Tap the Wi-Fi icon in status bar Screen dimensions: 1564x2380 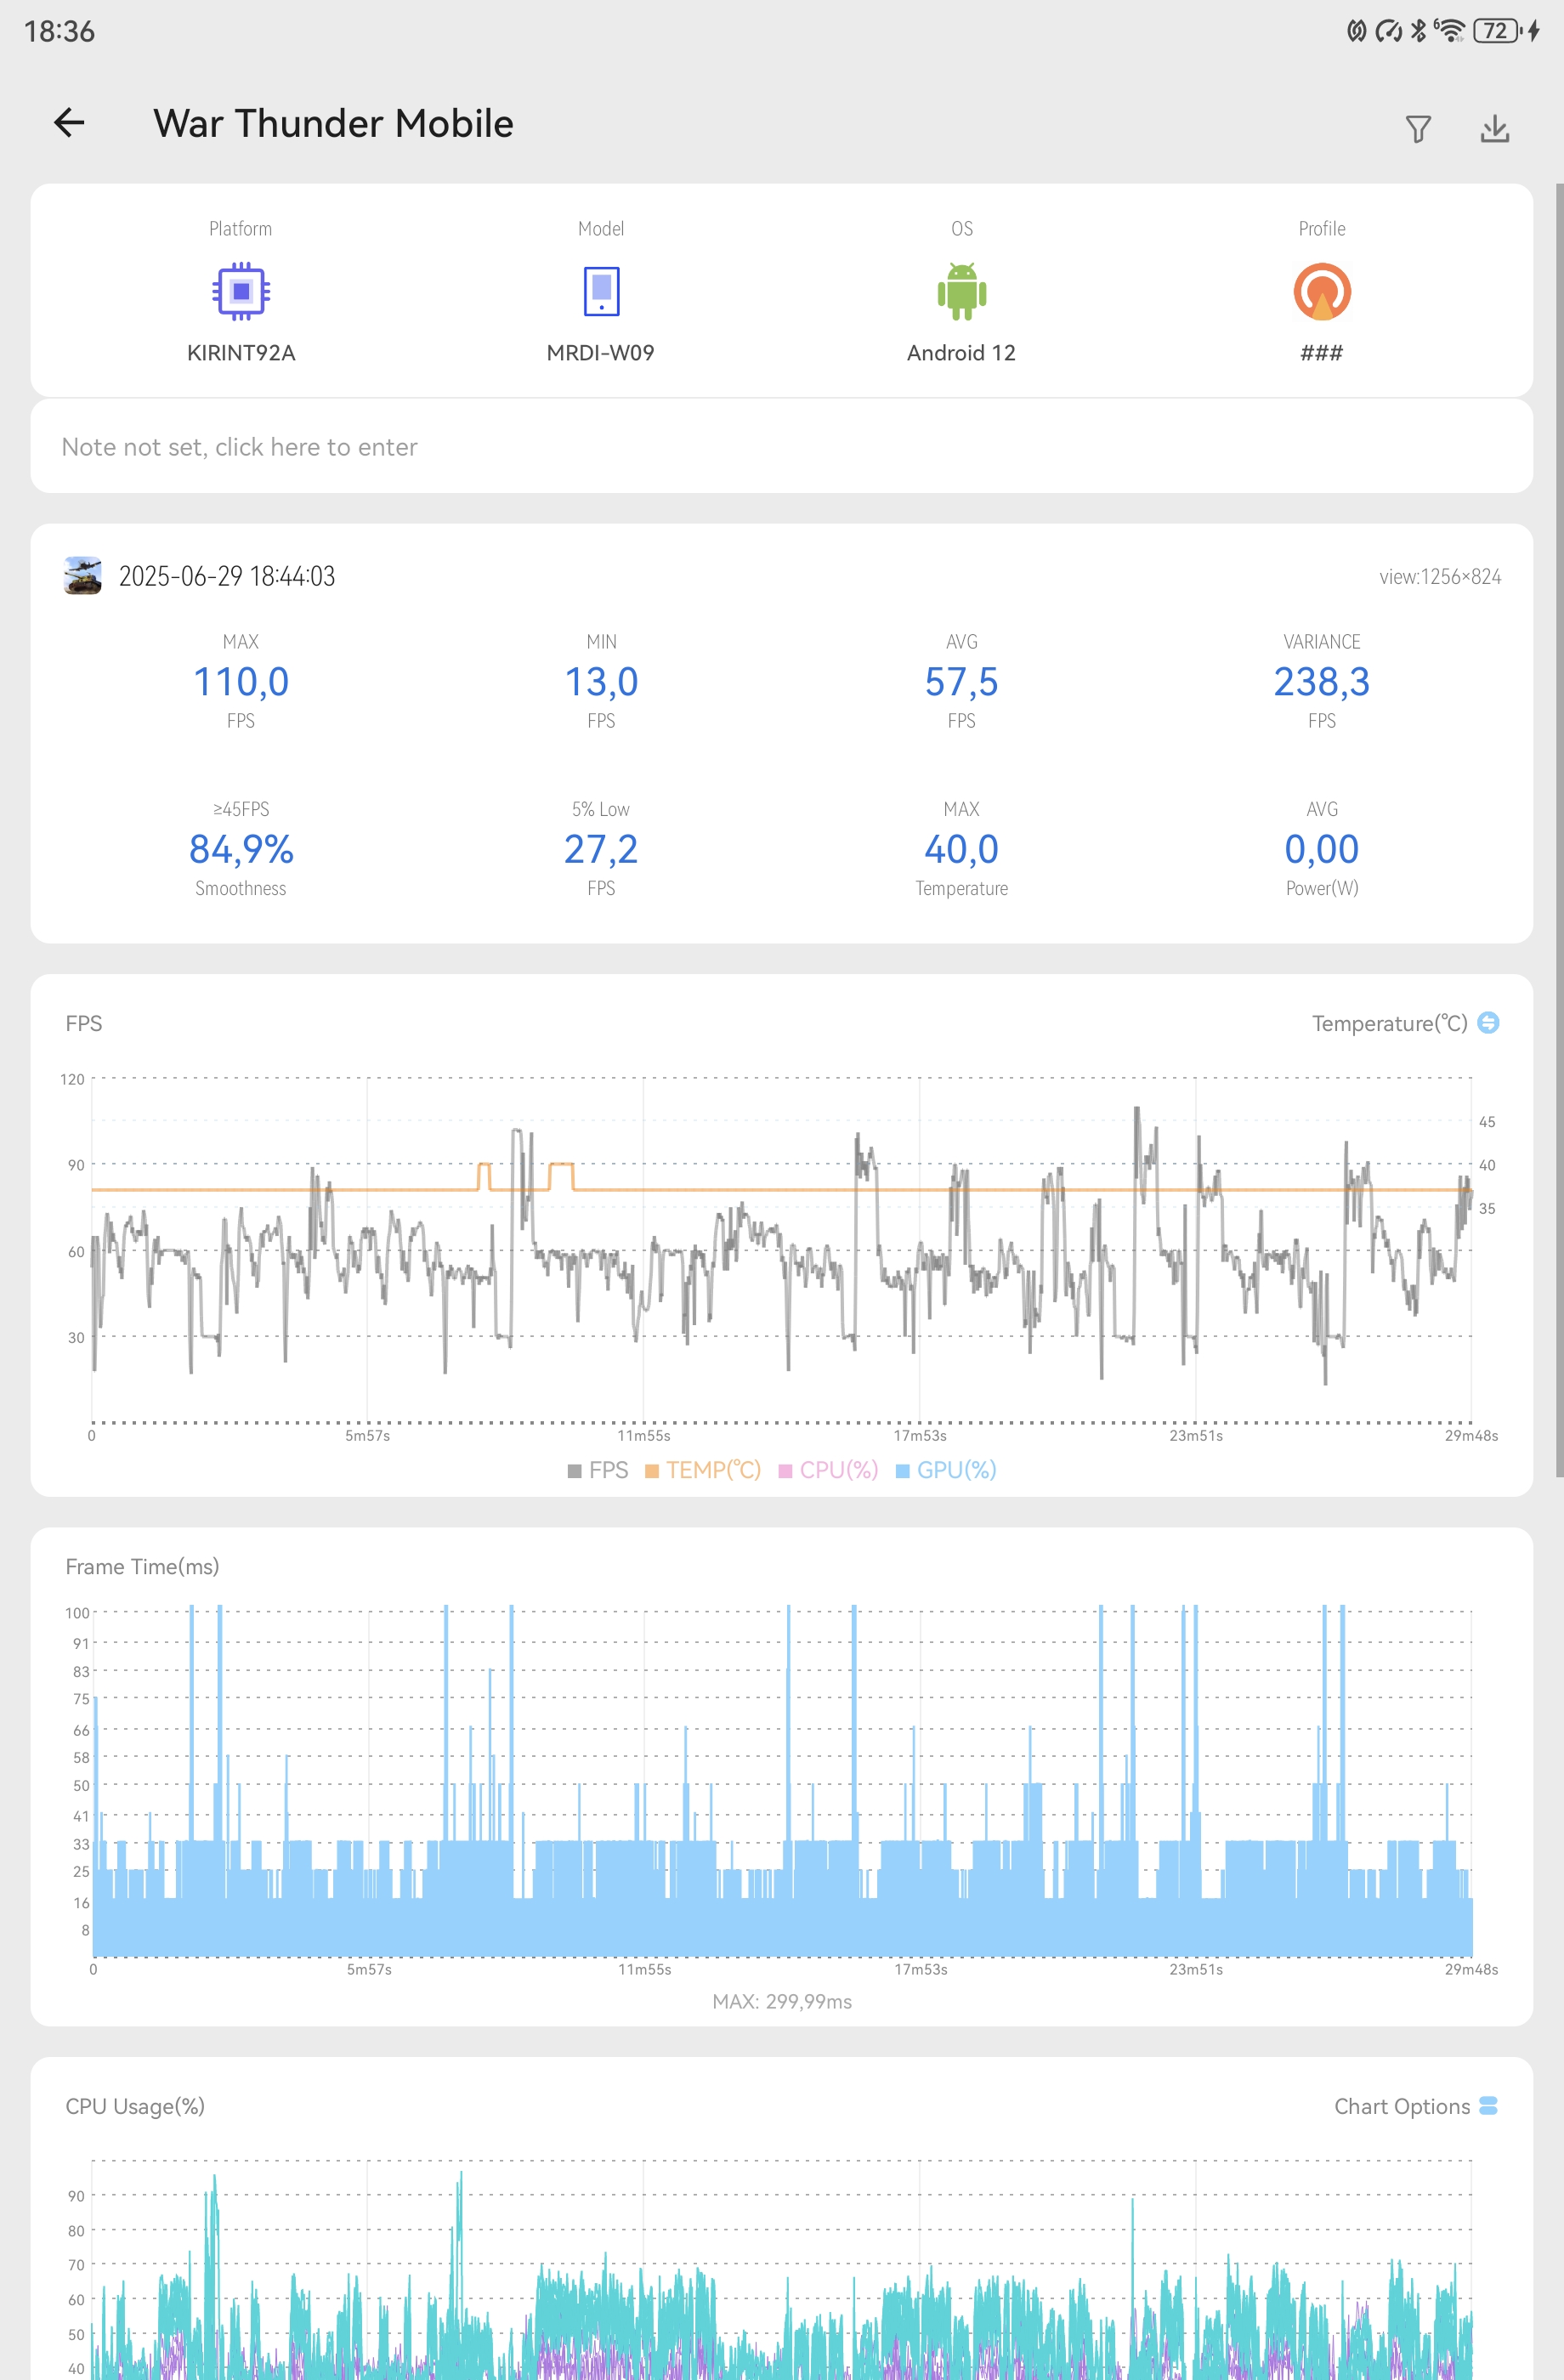[1449, 31]
